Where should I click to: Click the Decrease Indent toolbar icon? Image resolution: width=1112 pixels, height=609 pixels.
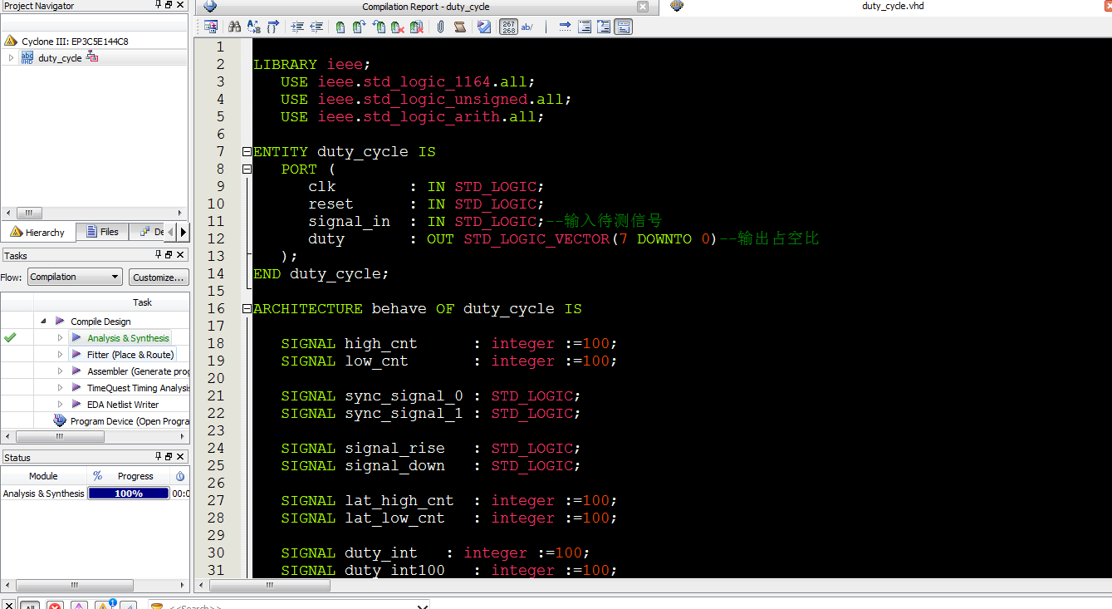pyautogui.click(x=316, y=27)
